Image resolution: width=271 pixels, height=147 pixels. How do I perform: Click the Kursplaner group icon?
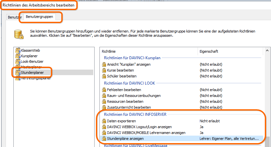(x=18, y=56)
